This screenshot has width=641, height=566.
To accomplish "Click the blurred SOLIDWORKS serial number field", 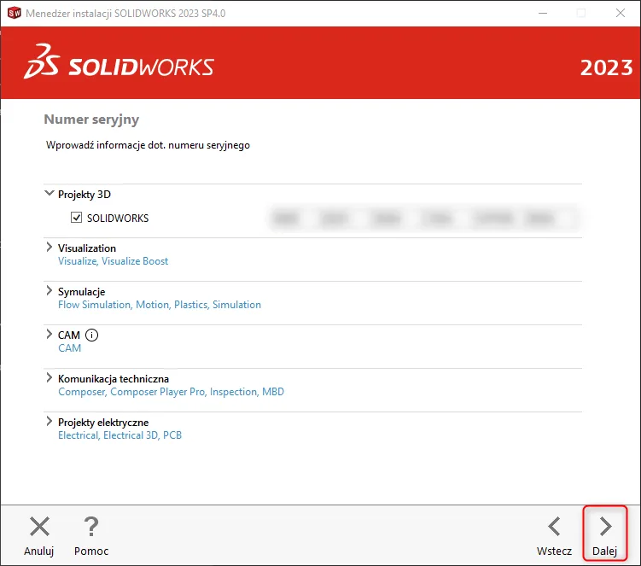I will point(424,219).
